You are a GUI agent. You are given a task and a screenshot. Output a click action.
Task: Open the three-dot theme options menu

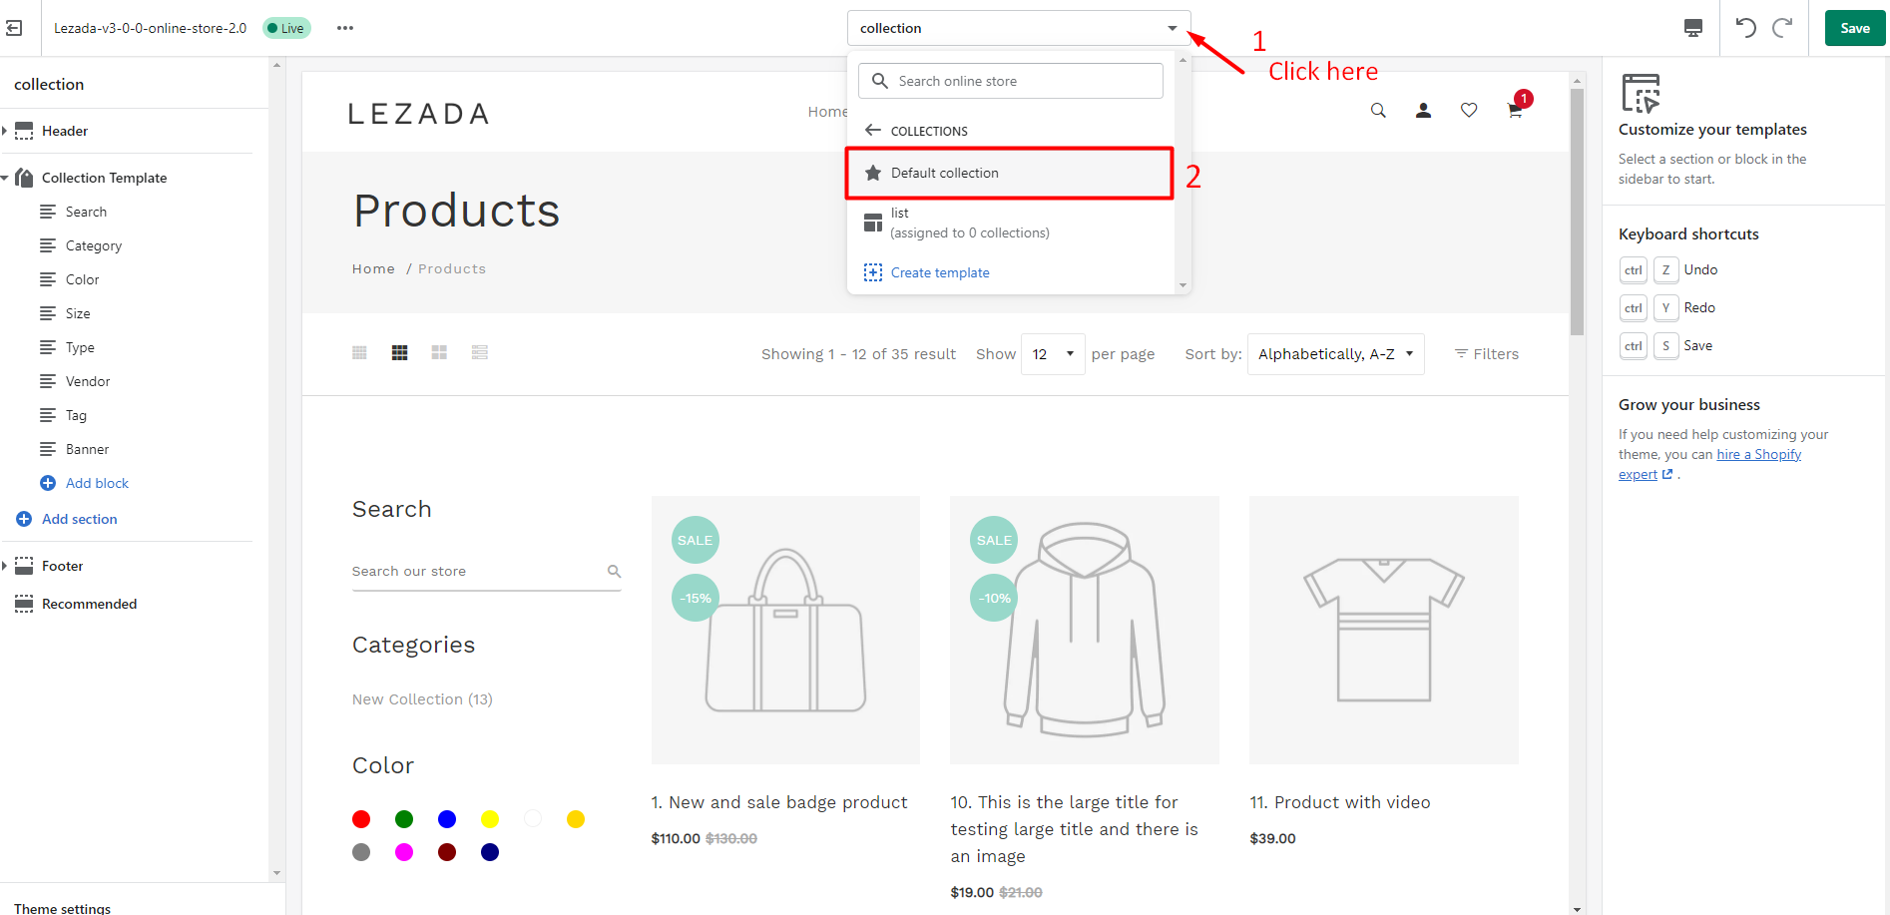344,27
